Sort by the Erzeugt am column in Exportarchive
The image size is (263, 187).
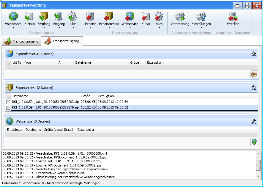[113, 96]
